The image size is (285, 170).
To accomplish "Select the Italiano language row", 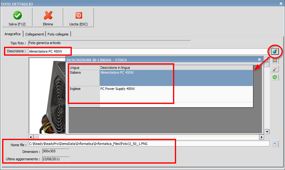I will coord(84,78).
